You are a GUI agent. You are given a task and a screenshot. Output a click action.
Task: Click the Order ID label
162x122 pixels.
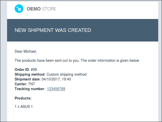click(x=22, y=70)
